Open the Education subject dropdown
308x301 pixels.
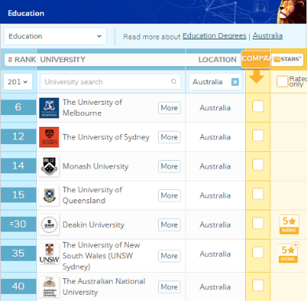(x=55, y=36)
